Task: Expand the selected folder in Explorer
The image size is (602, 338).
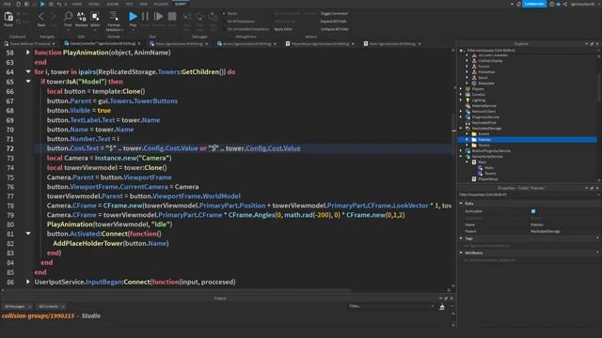Action: click(x=467, y=140)
